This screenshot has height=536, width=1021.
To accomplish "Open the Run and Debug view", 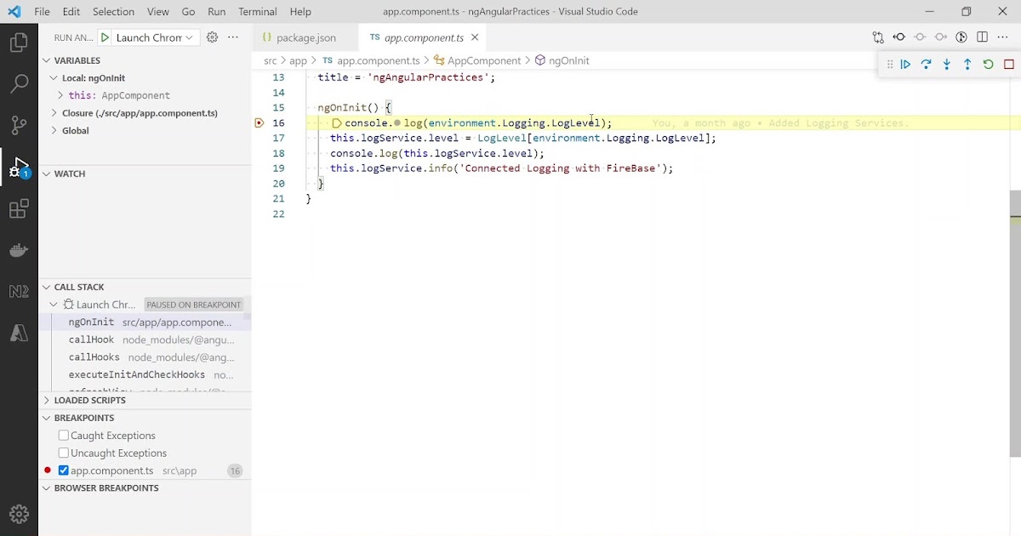I will [19, 167].
